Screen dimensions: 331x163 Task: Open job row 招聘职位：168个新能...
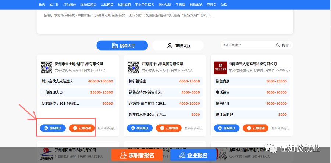[78, 104]
